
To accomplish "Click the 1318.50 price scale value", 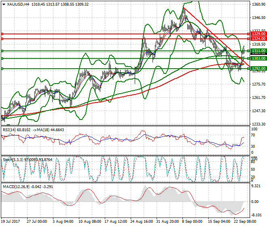I will pyautogui.click(x=259, y=44).
